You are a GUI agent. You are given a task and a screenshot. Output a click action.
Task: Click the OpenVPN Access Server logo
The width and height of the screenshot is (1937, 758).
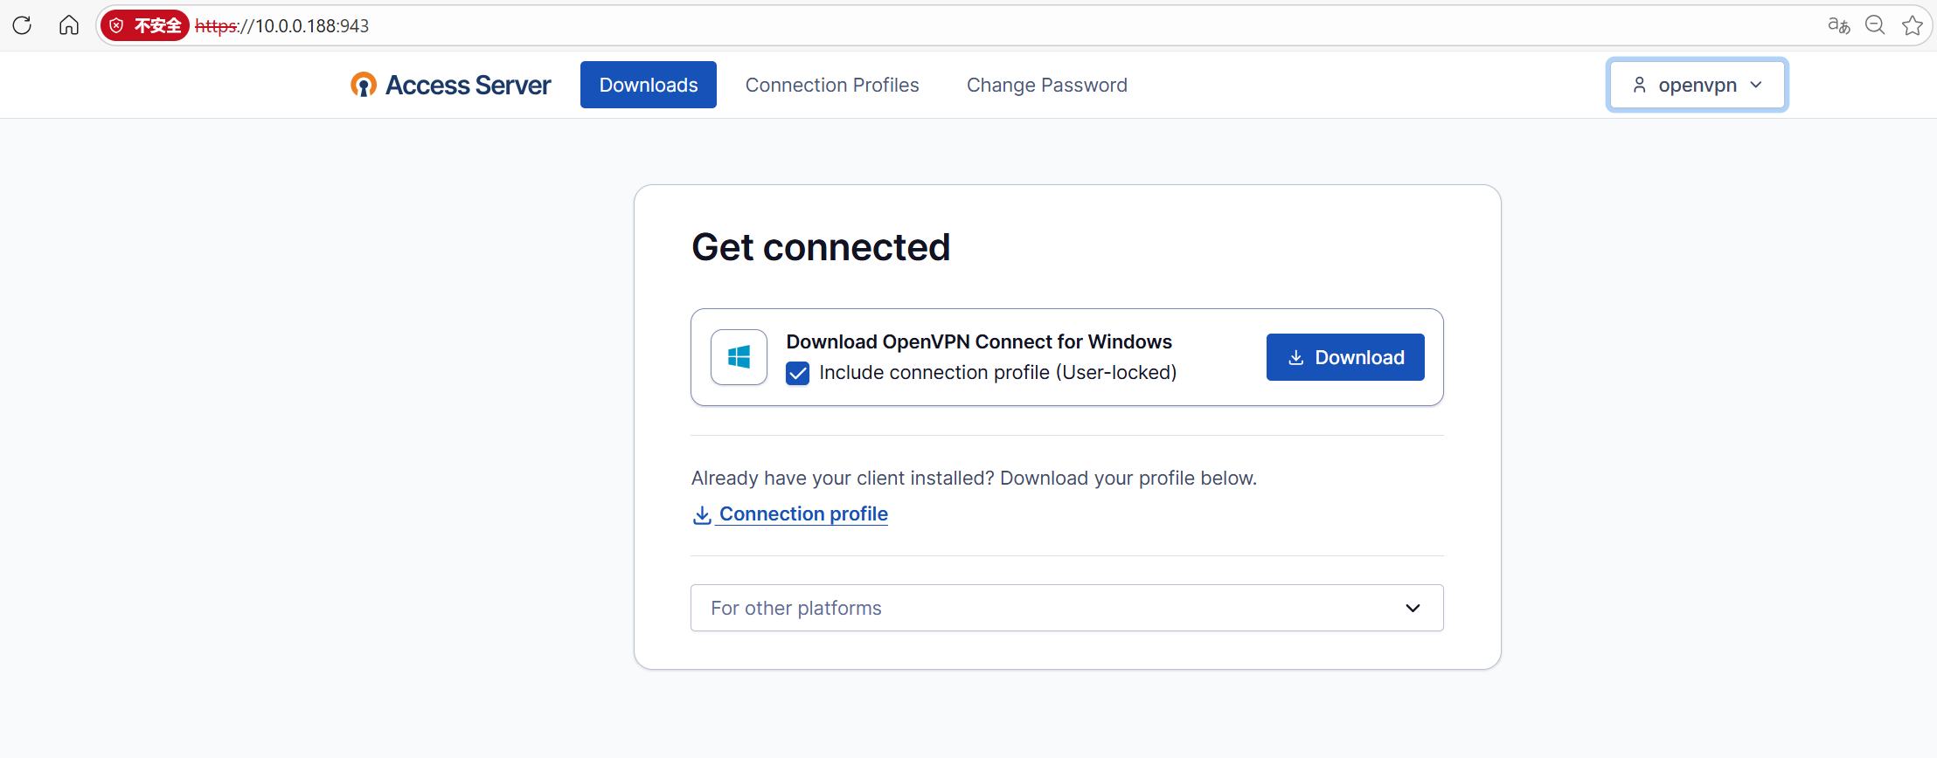tap(451, 85)
